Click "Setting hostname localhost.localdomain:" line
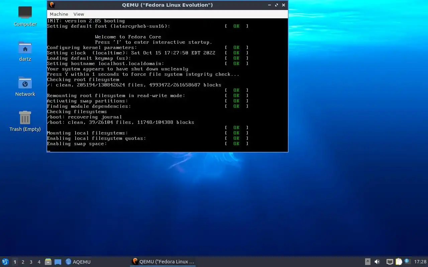Image resolution: width=428 pixels, height=267 pixels. pos(106,63)
